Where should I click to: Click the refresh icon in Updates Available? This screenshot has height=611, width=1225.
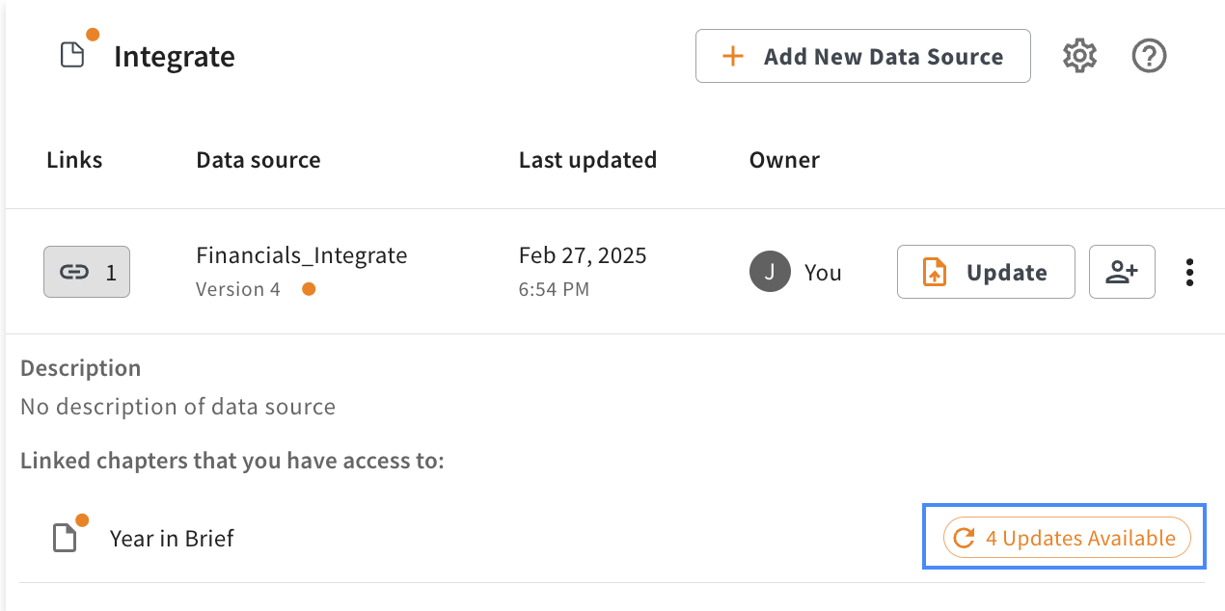[x=964, y=538]
